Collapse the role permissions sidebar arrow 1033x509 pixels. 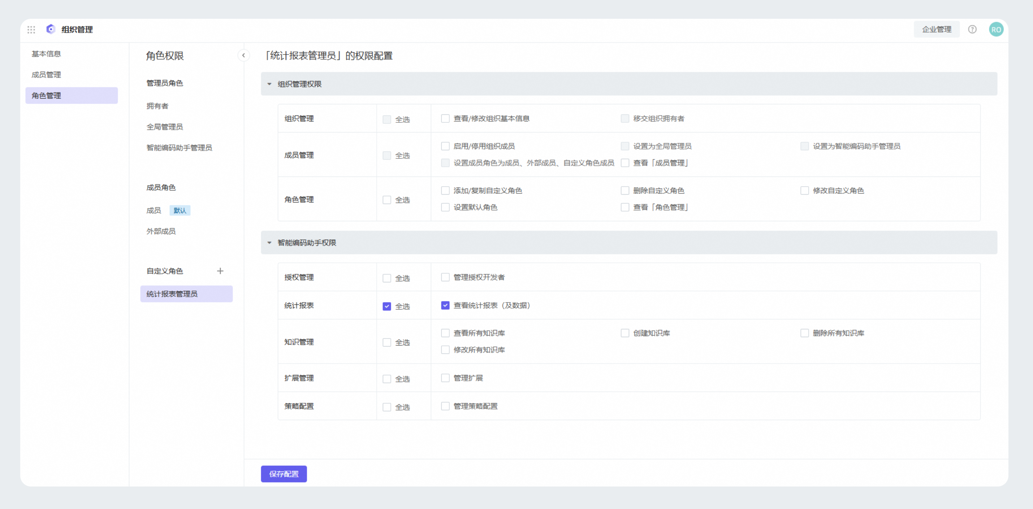coord(243,55)
